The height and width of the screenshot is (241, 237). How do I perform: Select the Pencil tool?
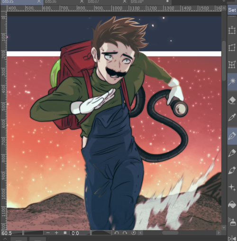pyautogui.click(x=232, y=153)
